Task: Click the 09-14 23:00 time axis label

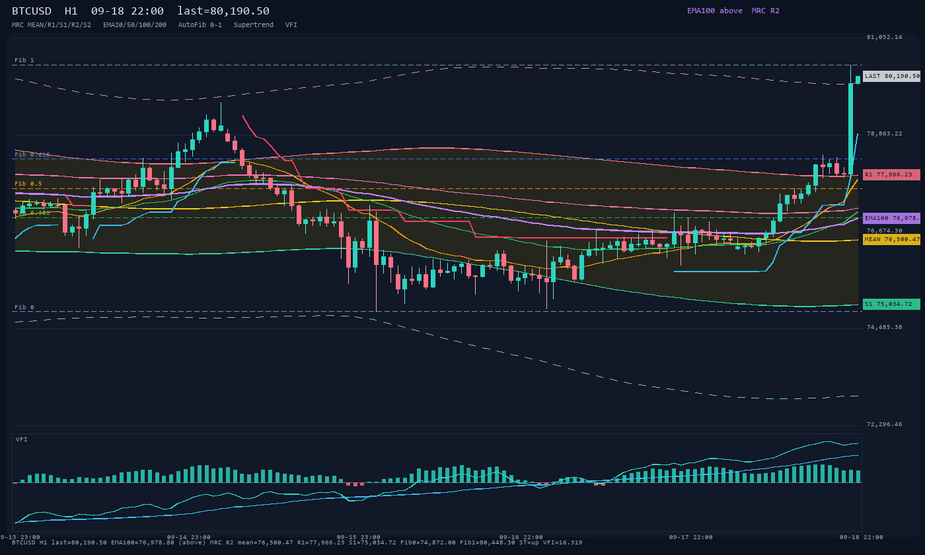Action: point(189,537)
